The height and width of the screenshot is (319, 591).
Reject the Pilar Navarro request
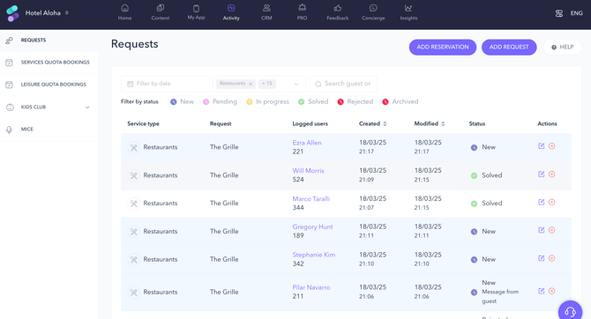click(x=552, y=291)
